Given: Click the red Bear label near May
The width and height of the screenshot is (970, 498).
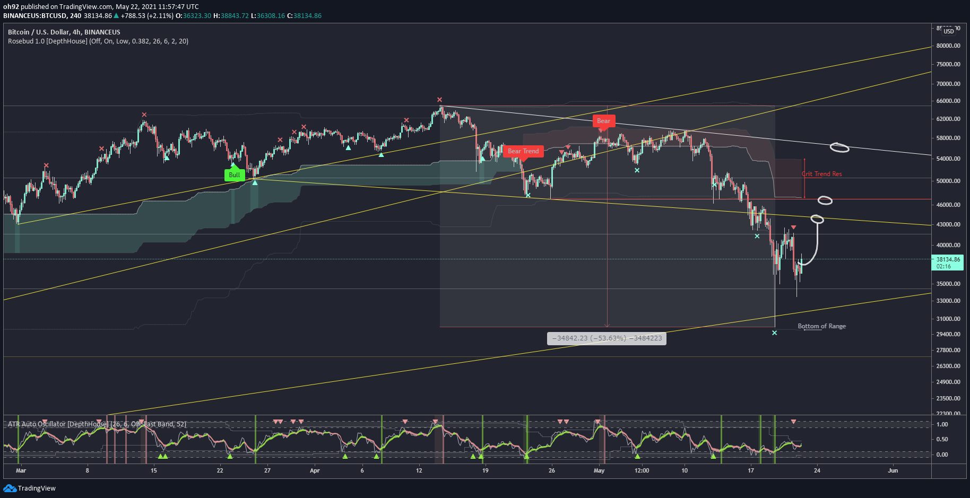Looking at the screenshot, I should point(604,121).
